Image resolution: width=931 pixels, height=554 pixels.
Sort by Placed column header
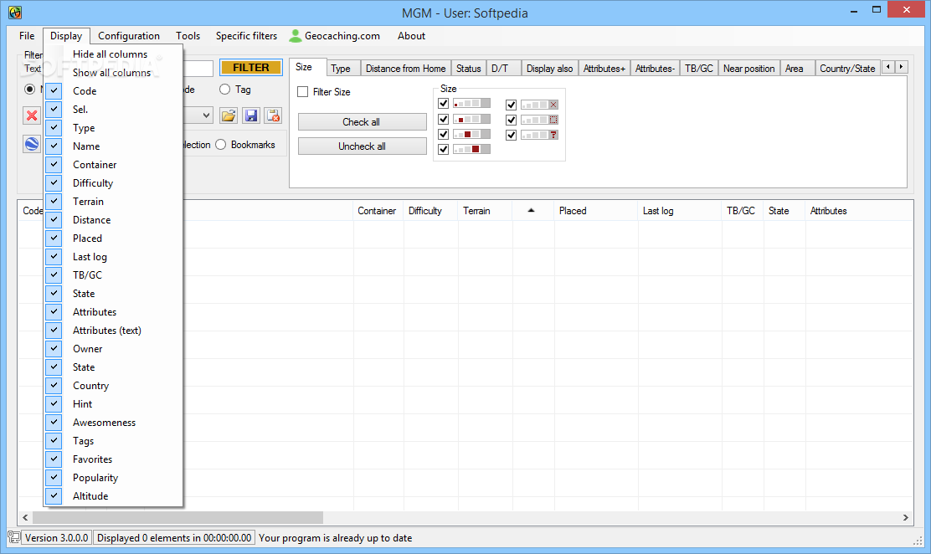[x=596, y=210]
